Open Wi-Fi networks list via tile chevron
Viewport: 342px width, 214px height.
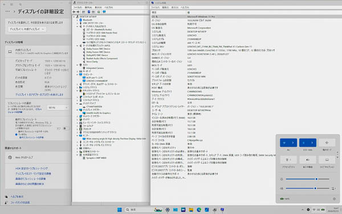coord(293,143)
